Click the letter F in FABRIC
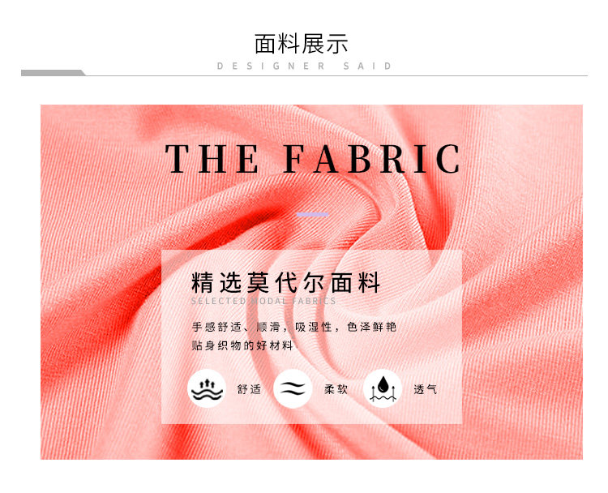The width and height of the screenshot is (608, 493). point(295,159)
